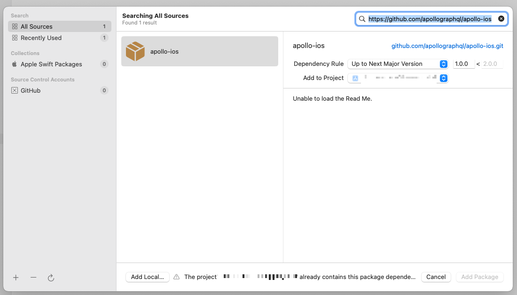The image size is (517, 295).
Task: Click the Recently Used grid icon
Action: (15, 38)
